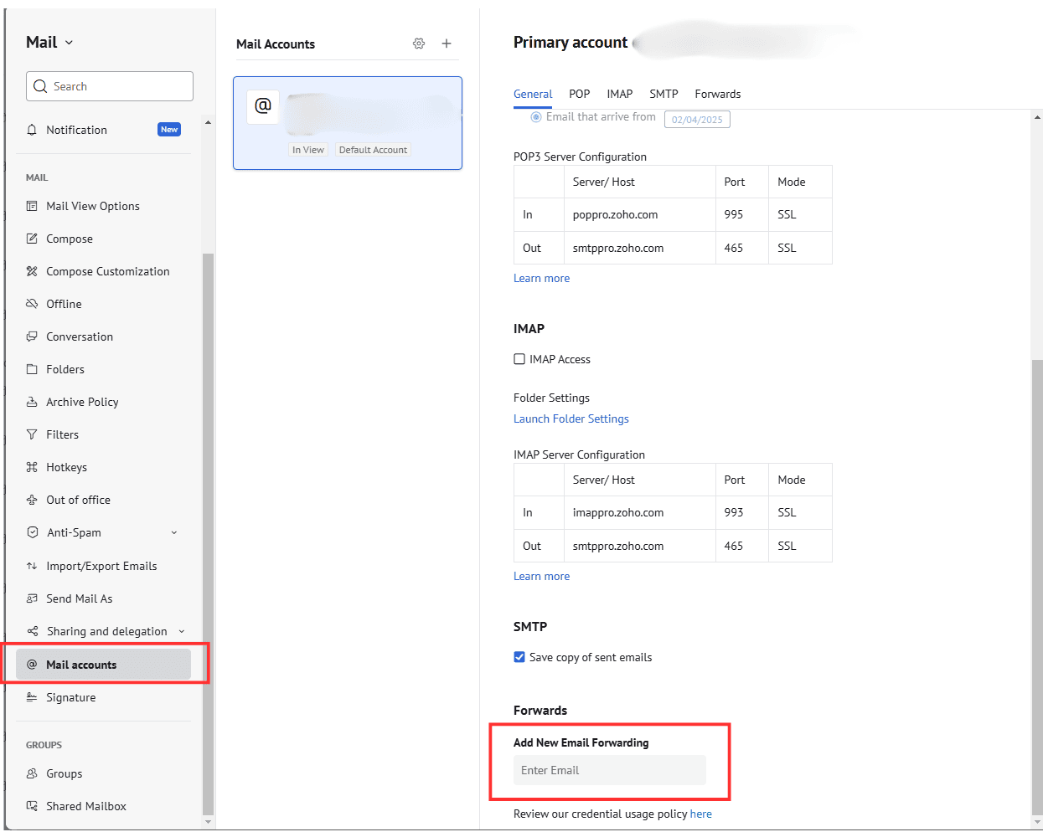Expand the Anti-Spam submenu chevron
Image resolution: width=1043 pixels, height=832 pixels.
(x=174, y=532)
